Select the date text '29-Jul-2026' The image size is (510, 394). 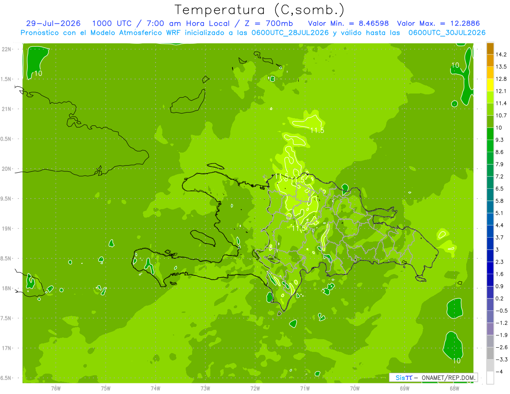(53, 23)
